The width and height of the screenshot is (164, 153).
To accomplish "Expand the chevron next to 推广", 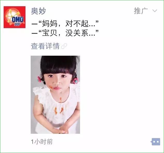I will [x=155, y=11].
